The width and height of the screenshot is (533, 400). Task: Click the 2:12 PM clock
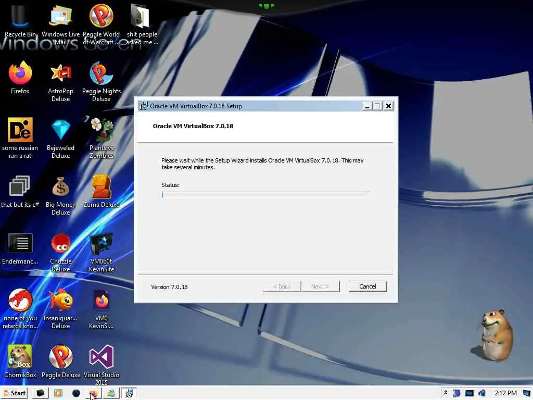pos(505,393)
